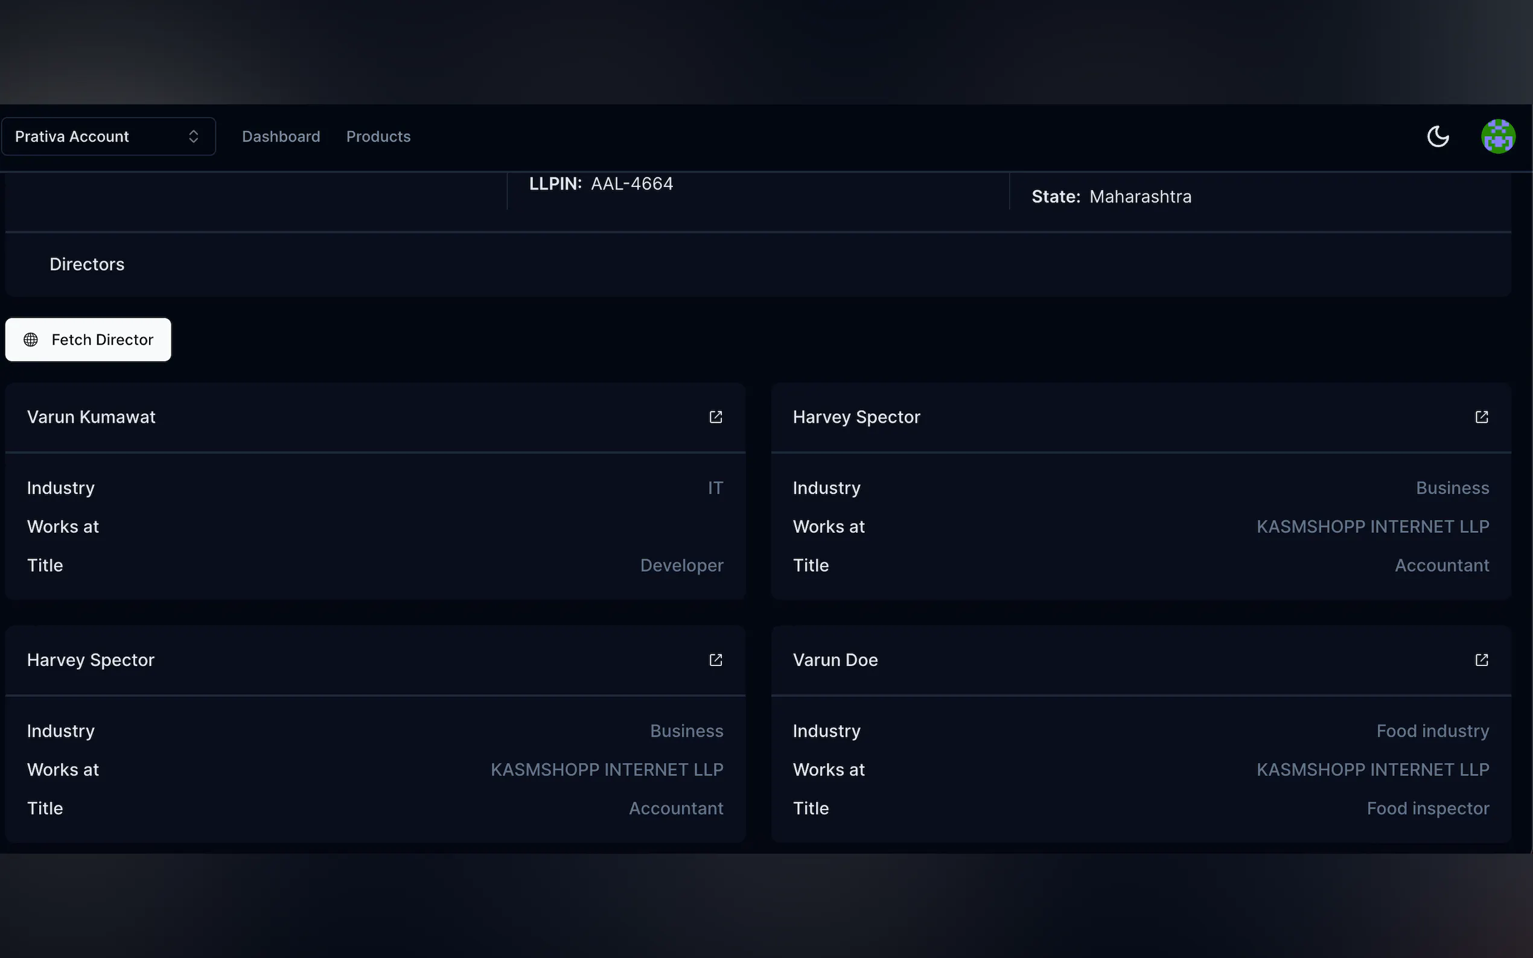Screen dimensions: 1533x958
Task: Open external link icon for Varun Doe
Action: [x=1481, y=660]
